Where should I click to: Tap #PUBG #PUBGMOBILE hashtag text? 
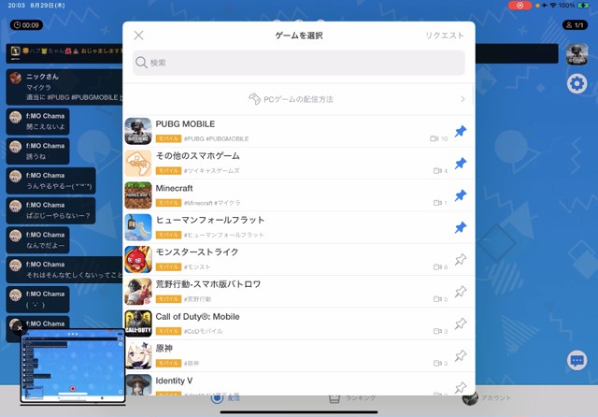click(216, 139)
